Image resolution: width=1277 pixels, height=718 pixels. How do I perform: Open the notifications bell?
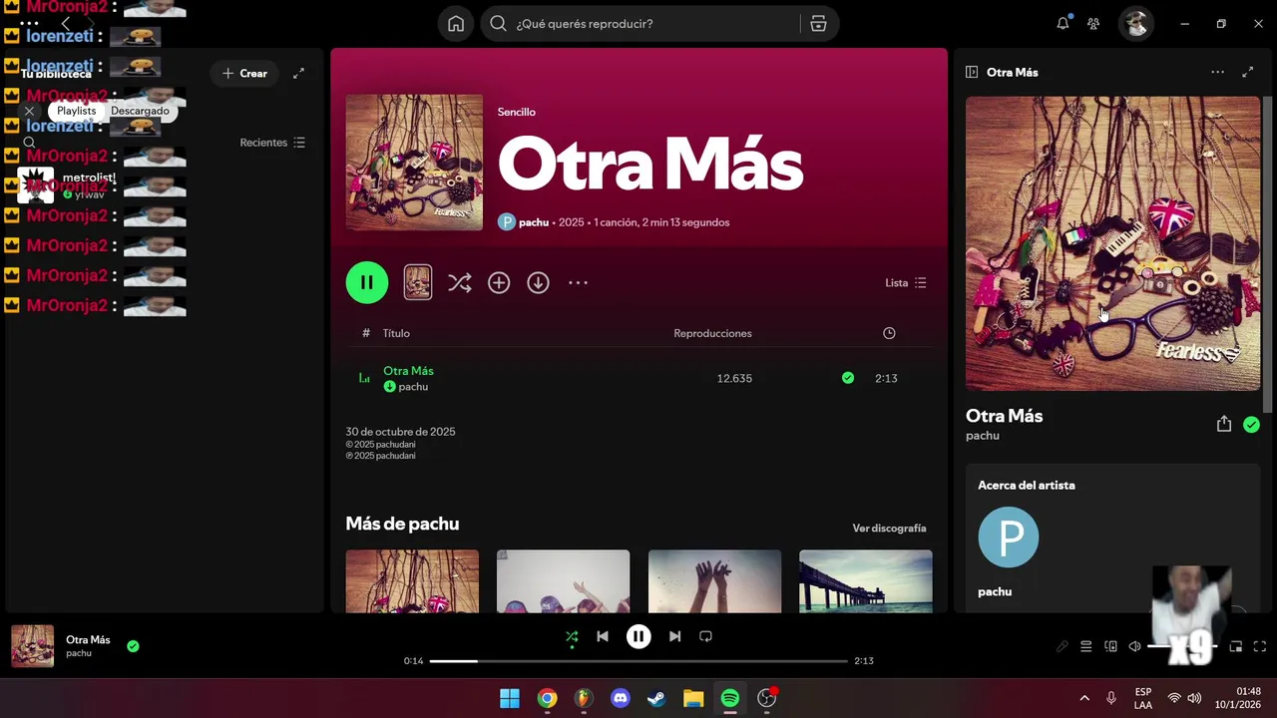(1063, 24)
